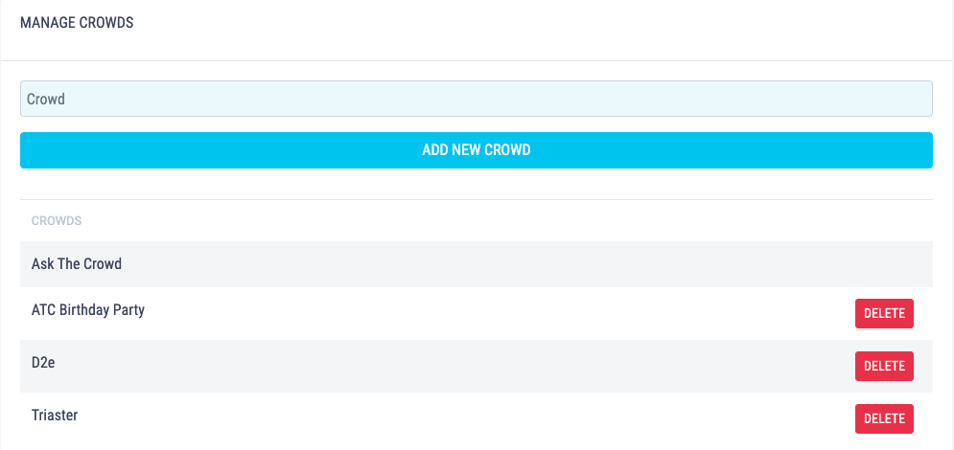The image size is (954, 450).
Task: Click the Crowd name input field
Action: tap(477, 99)
